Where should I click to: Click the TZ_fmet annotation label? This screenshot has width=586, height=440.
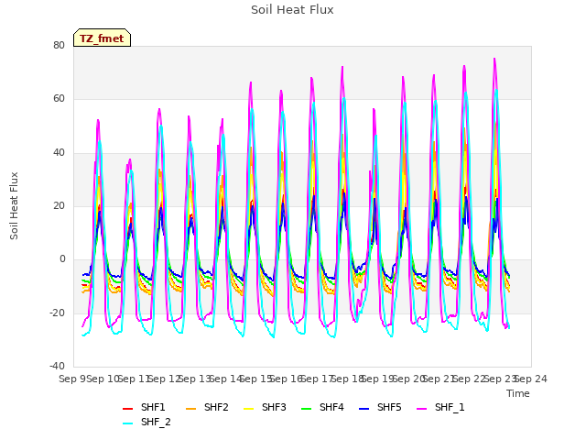[102, 38]
